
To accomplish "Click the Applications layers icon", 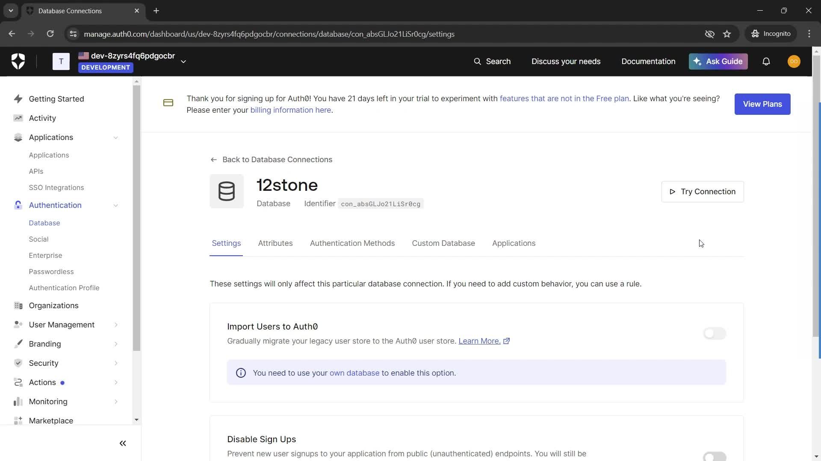I will coord(18,137).
